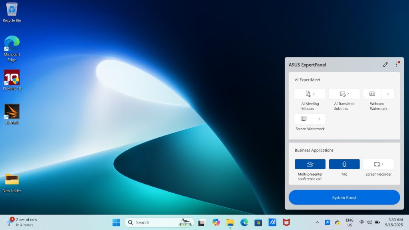This screenshot has width=409, height=230.
Task: Show hidden system tray icons
Action: (317, 222)
